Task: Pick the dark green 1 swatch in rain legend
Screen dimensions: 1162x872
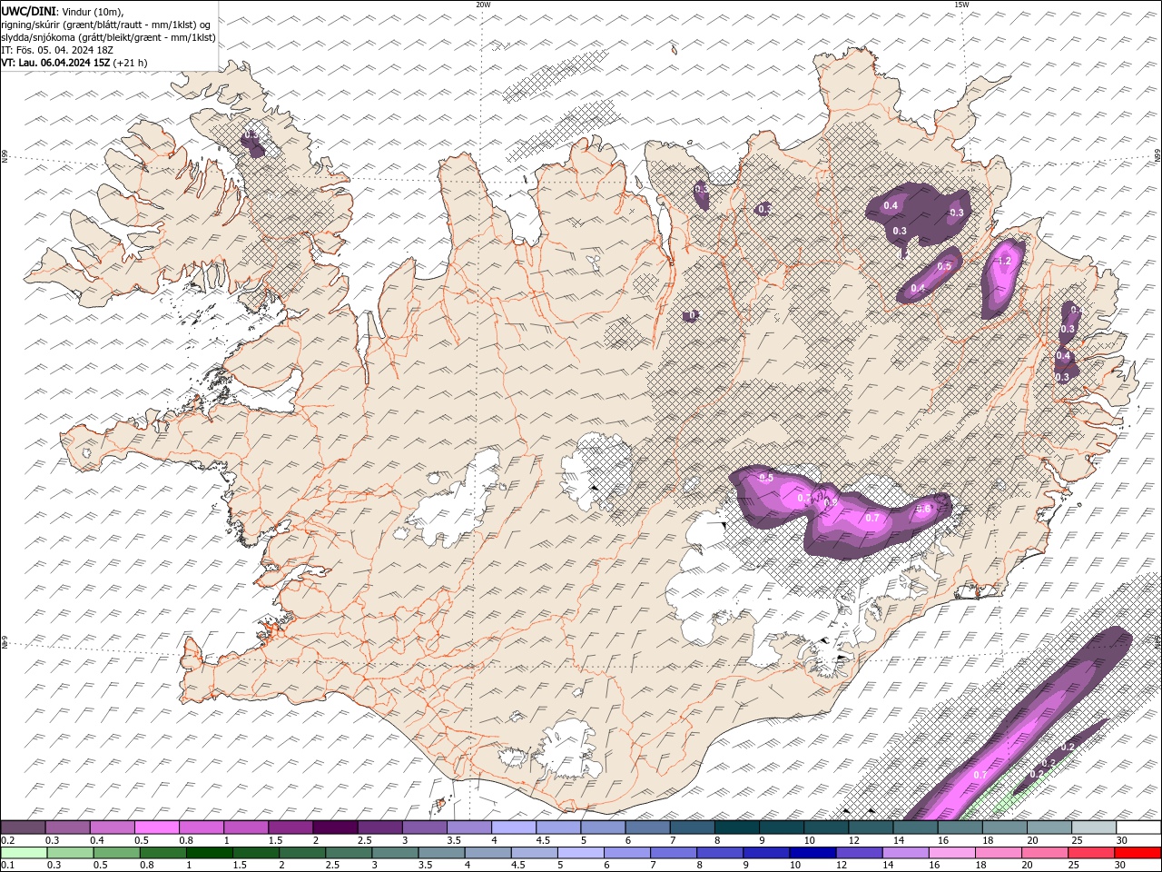Action: [208, 853]
